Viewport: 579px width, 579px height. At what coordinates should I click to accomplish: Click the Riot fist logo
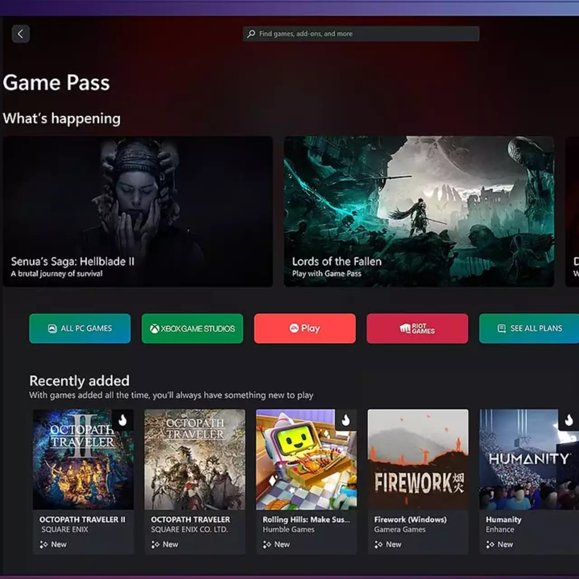point(405,328)
